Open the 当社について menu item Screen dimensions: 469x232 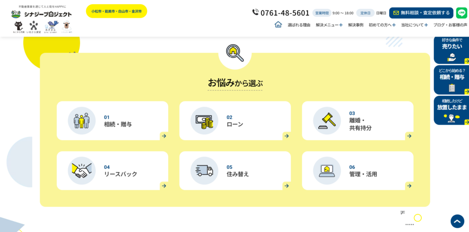click(x=412, y=25)
